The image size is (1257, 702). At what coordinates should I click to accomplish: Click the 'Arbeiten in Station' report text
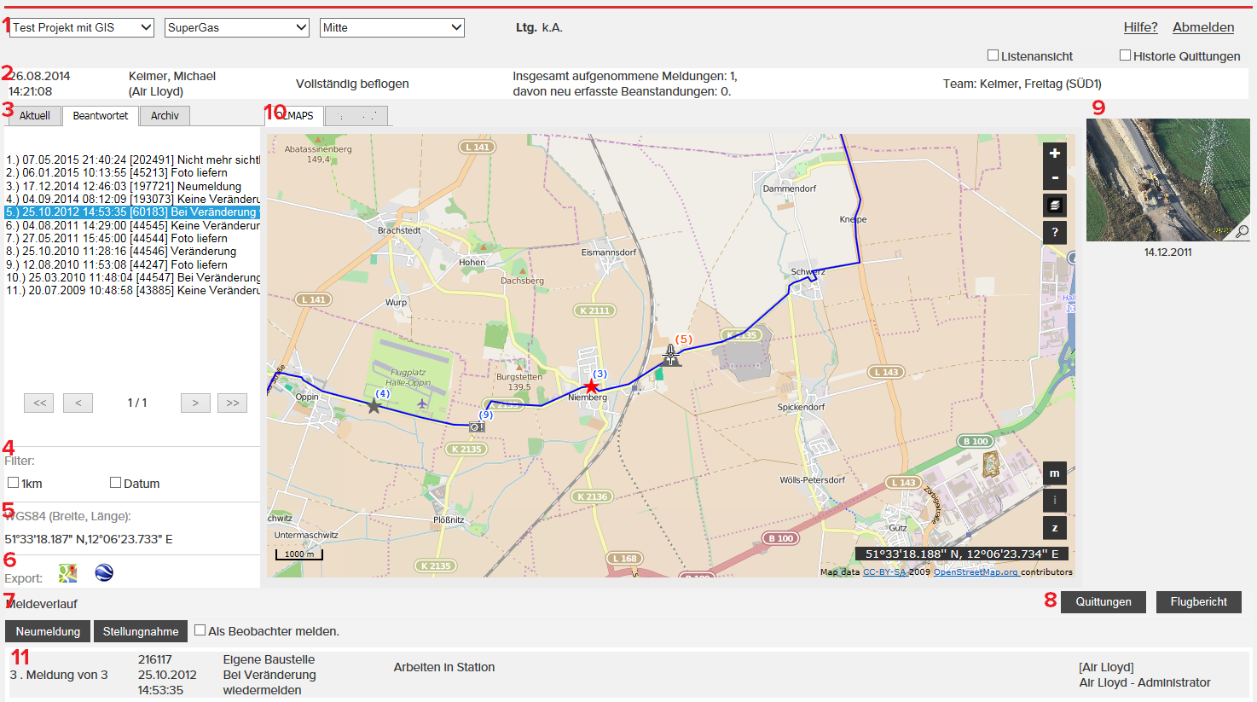[444, 667]
